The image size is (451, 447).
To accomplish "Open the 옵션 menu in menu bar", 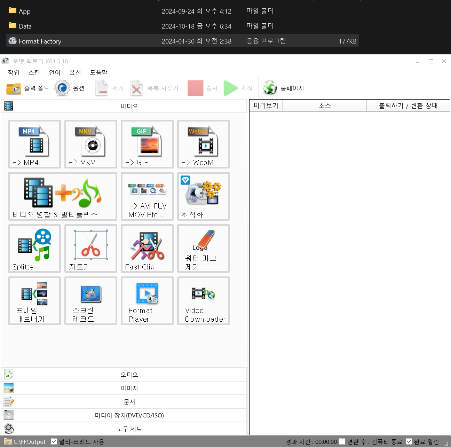I will click(x=75, y=72).
